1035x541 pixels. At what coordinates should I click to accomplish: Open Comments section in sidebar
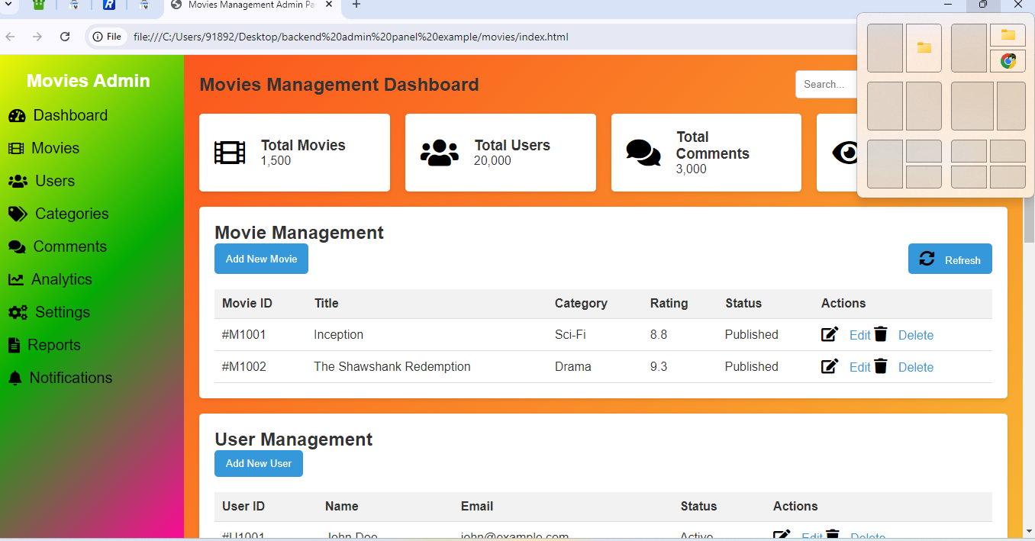click(69, 247)
